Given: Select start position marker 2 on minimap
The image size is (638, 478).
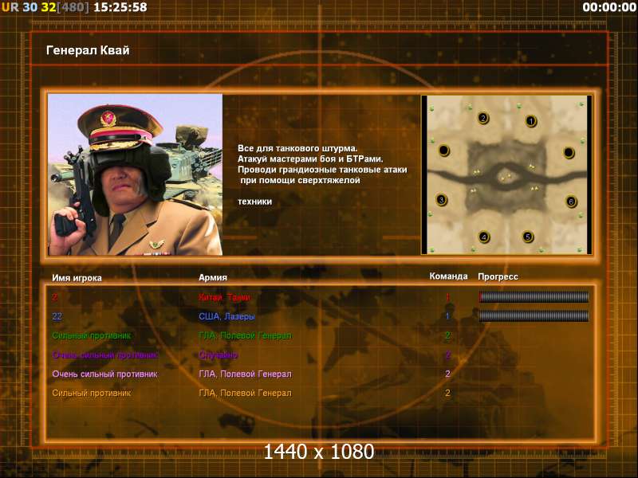Looking at the screenshot, I should click(483, 118).
